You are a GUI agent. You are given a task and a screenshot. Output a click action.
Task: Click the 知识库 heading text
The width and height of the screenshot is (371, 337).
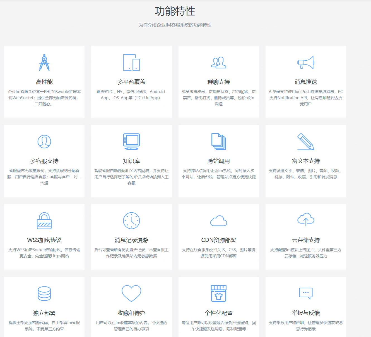pos(131,161)
